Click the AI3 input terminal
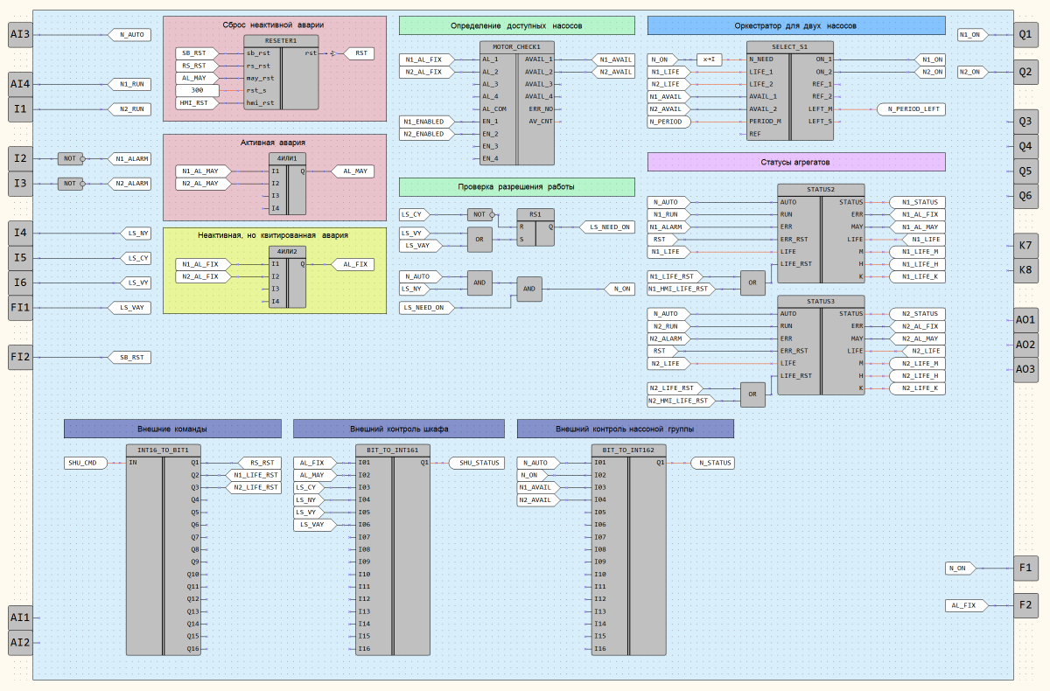The width and height of the screenshot is (1050, 691). (20, 35)
